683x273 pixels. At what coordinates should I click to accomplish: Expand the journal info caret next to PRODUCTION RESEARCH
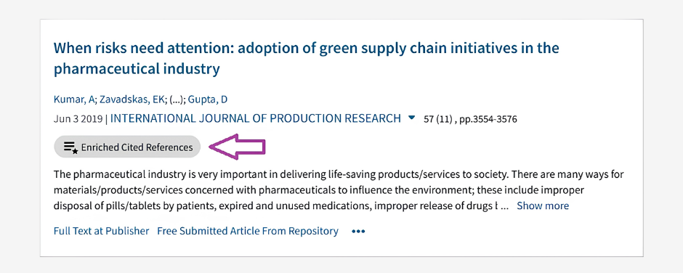tap(412, 118)
